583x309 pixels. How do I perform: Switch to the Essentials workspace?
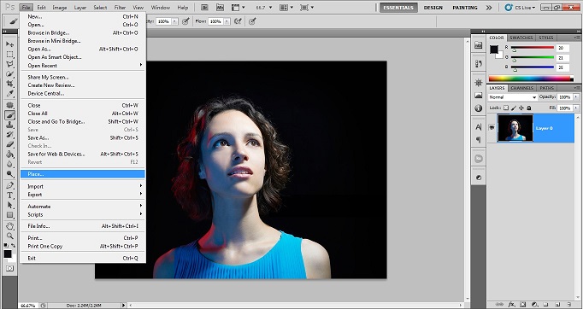click(x=398, y=8)
